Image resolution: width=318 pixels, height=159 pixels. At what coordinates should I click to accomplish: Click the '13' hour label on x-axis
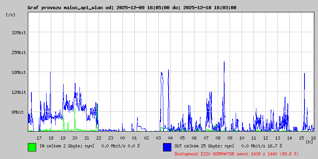coord(277,138)
